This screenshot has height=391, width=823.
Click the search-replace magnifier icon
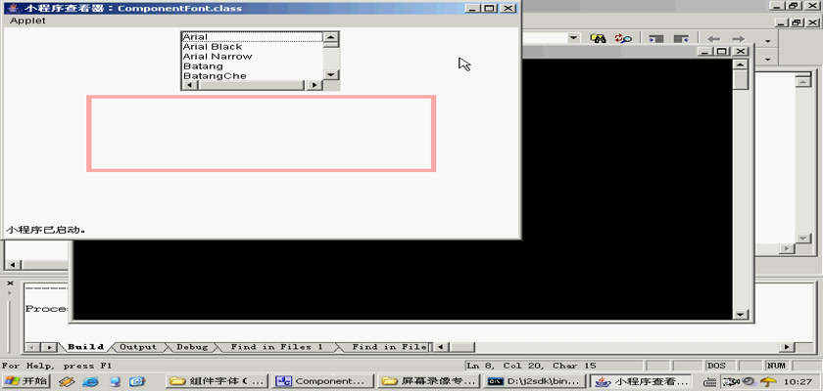623,39
